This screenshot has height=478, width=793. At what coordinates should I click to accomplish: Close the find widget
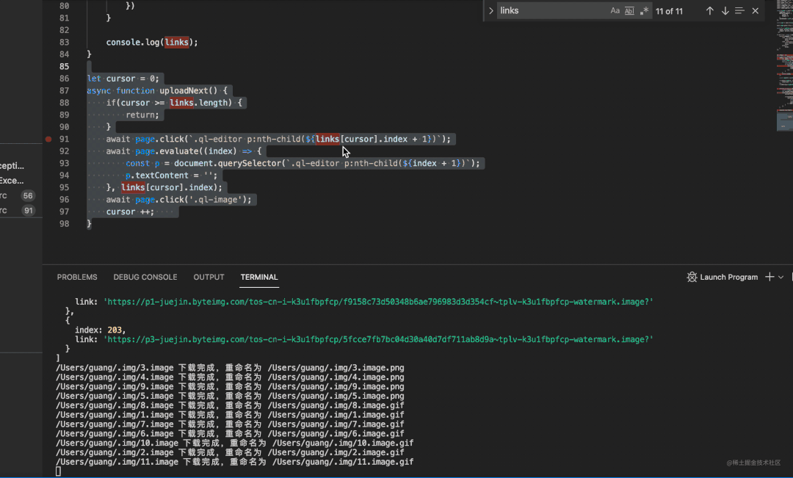click(755, 10)
